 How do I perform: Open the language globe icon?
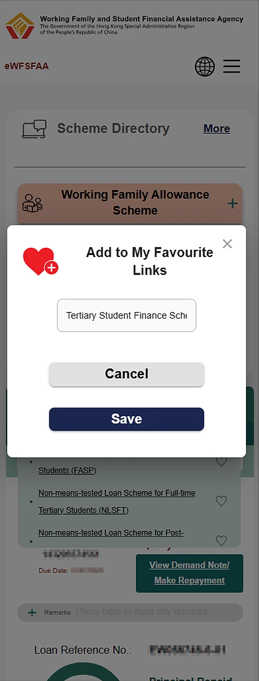[205, 67]
